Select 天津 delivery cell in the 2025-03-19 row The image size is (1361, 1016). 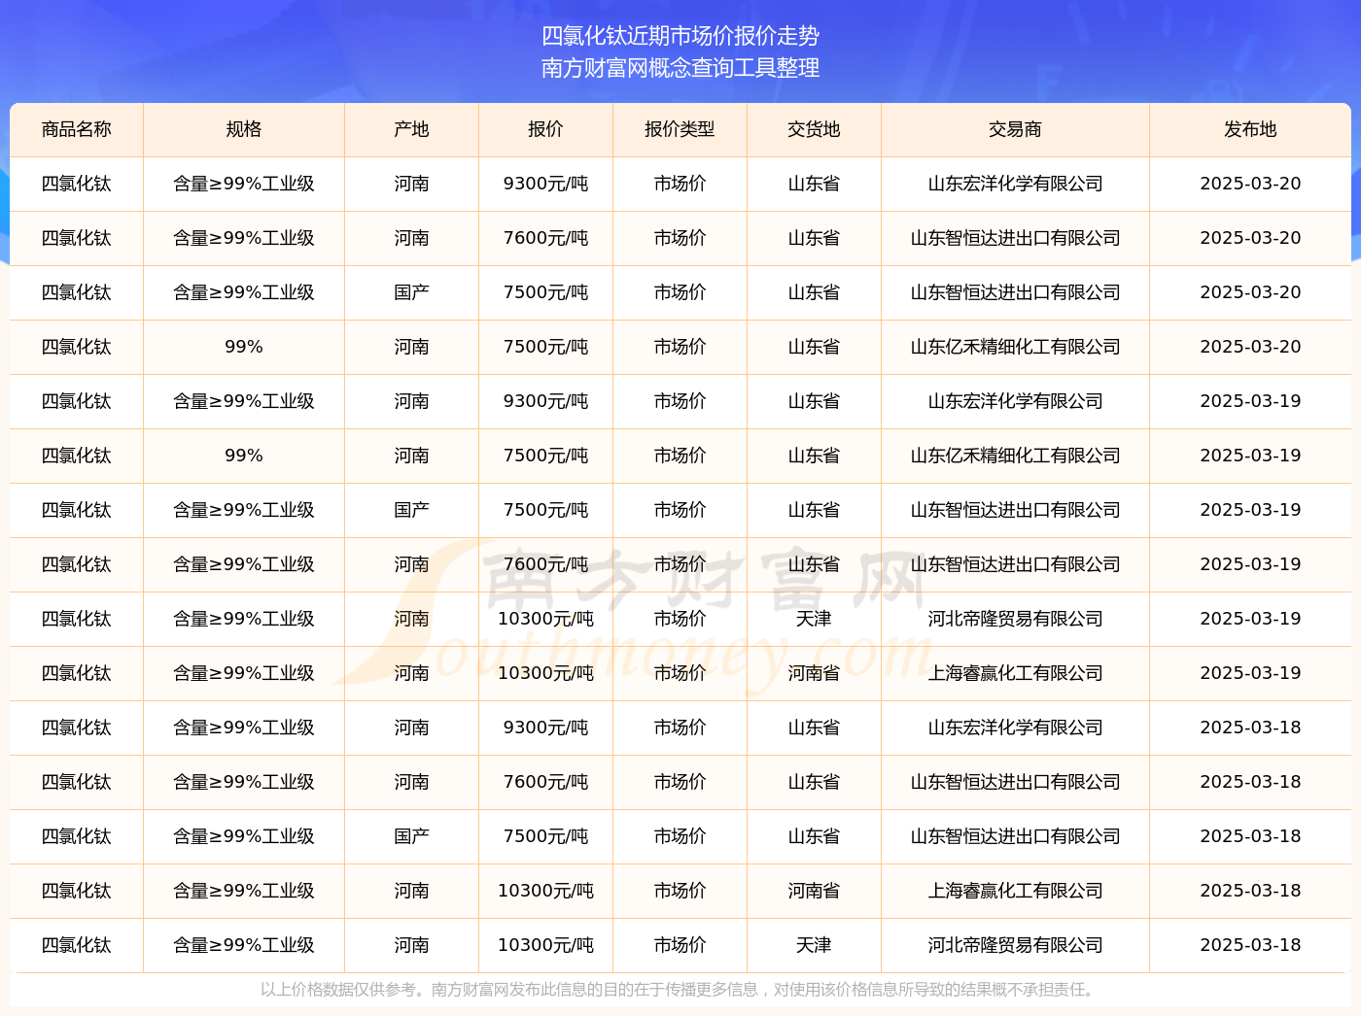814,619
